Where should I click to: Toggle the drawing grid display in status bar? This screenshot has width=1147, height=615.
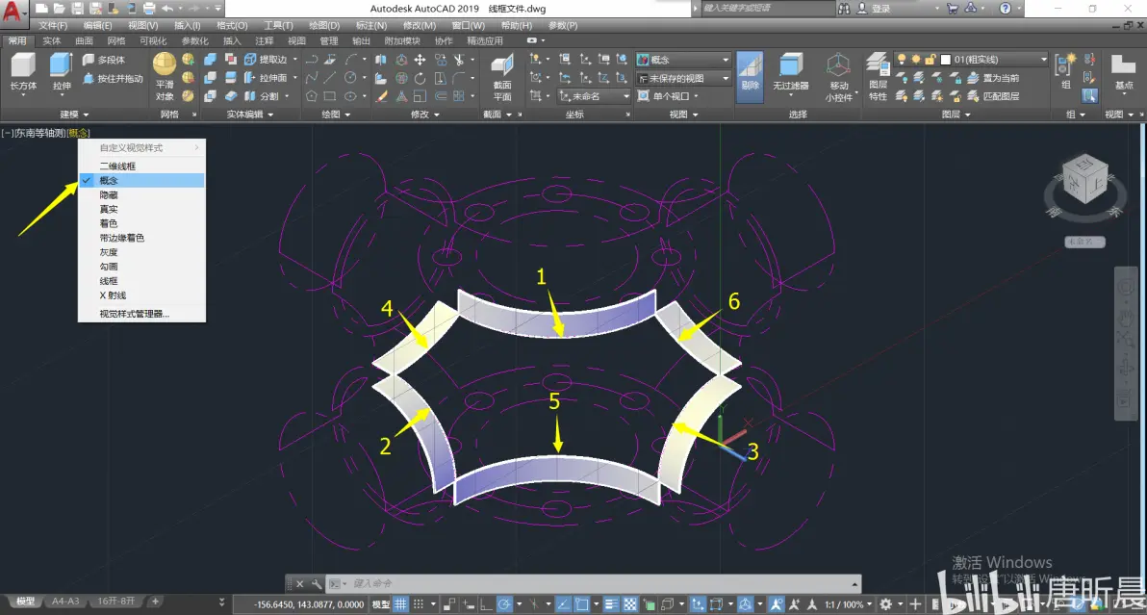(x=400, y=604)
